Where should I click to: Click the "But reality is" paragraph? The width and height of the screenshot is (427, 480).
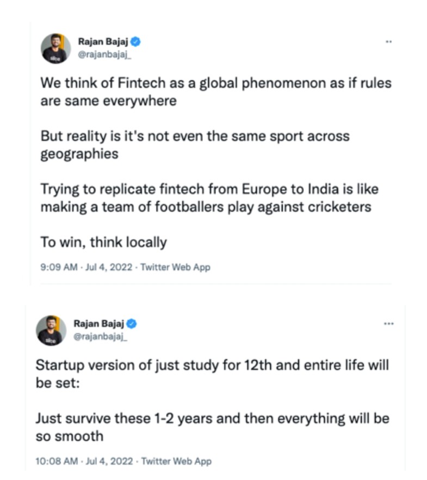coord(195,144)
